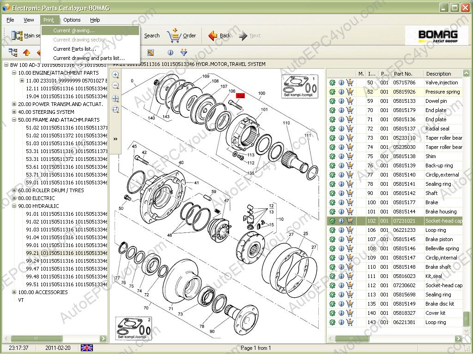Click the filter funnel icon in the toolbar
This screenshot has width=473, height=354.
pos(184,53)
